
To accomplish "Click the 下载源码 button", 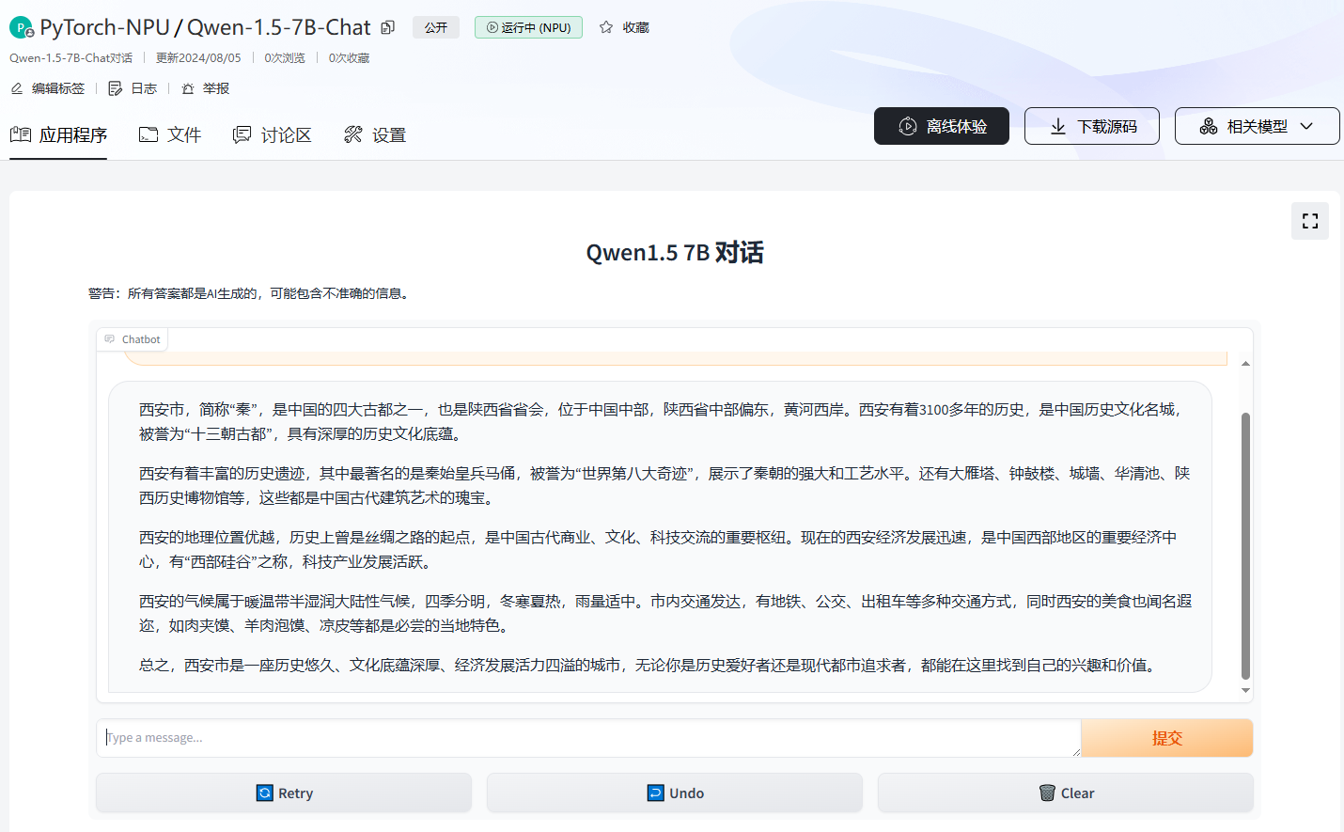I will tap(1092, 126).
